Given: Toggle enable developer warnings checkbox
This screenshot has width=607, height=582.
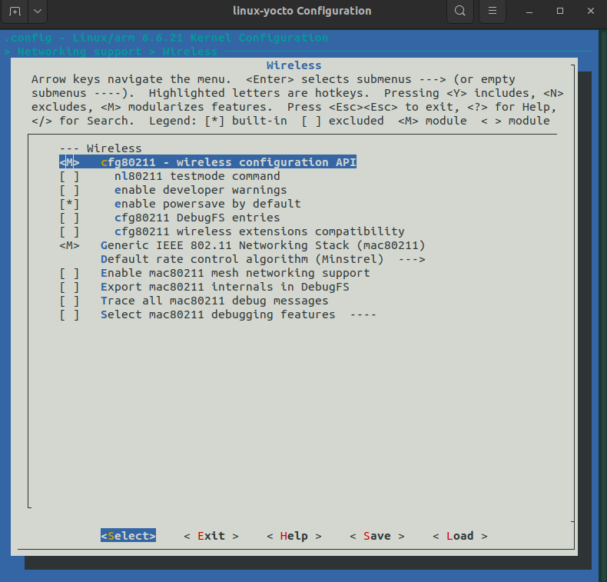Looking at the screenshot, I should (x=69, y=190).
